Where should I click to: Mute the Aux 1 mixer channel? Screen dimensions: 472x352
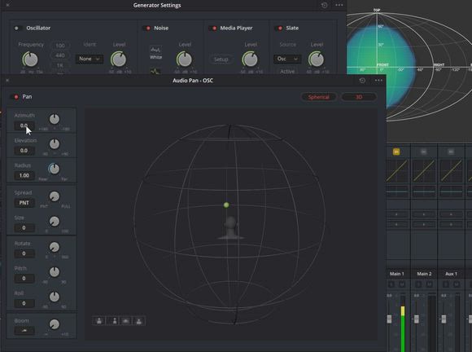457,284
